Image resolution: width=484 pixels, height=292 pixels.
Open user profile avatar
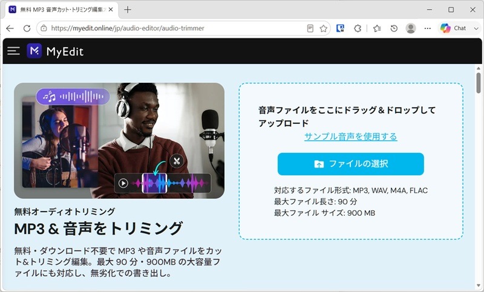411,28
